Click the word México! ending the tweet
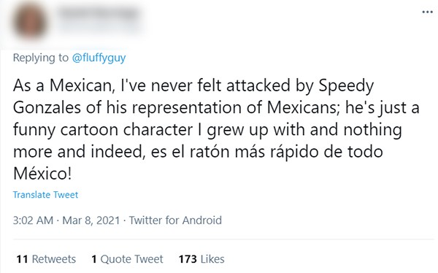Screen dimensions: 438x273 pos(42,174)
